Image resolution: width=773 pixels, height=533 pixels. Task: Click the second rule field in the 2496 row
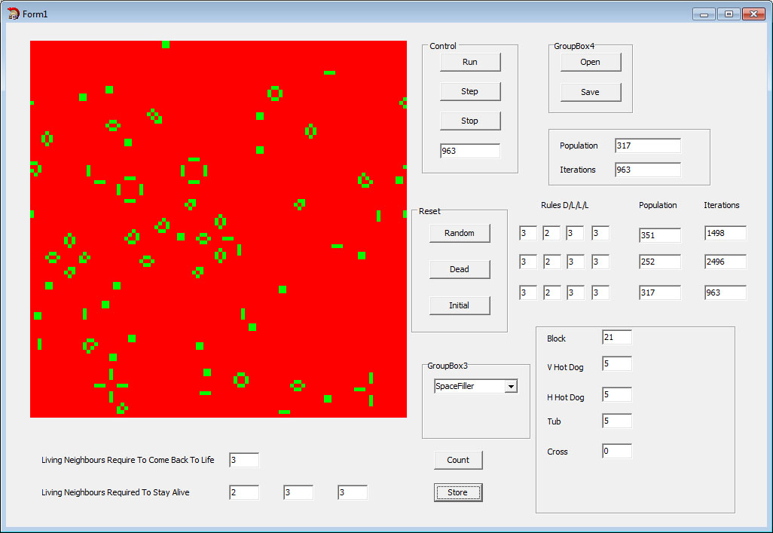pyautogui.click(x=551, y=262)
